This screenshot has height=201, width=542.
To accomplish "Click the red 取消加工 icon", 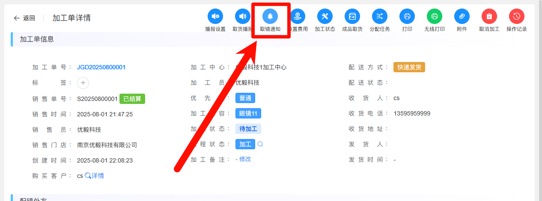I will pyautogui.click(x=489, y=17).
